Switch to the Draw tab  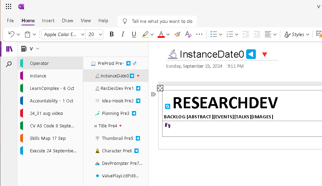(x=68, y=21)
